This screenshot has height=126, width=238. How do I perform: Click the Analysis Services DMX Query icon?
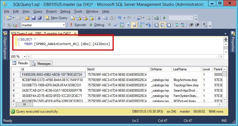pyautogui.click(x=85, y=18)
